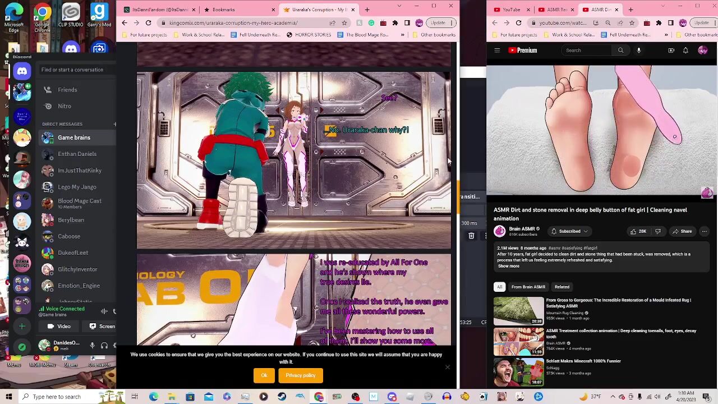This screenshot has width=718, height=404.
Task: Open Schlatt Makes Minecraft video thumbnail
Action: click(518, 372)
